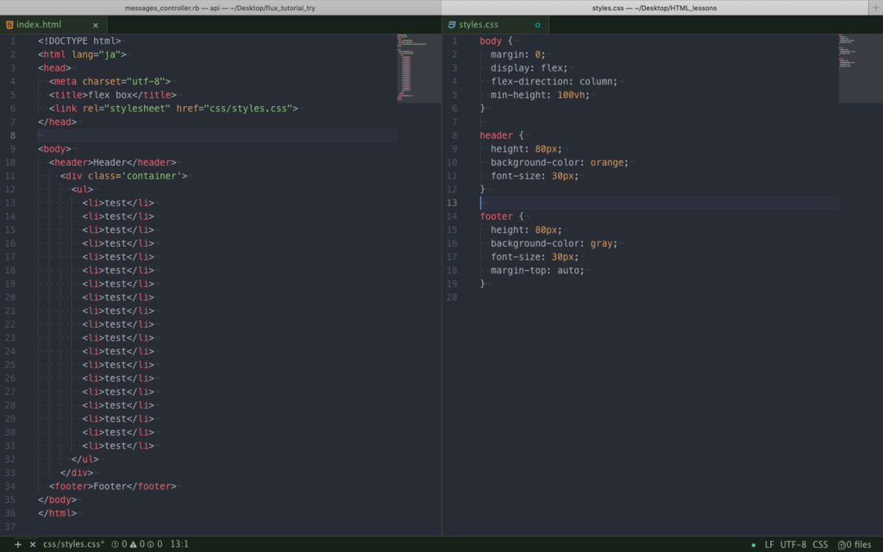Click the 'margin-top: auto;' declaration

538,271
